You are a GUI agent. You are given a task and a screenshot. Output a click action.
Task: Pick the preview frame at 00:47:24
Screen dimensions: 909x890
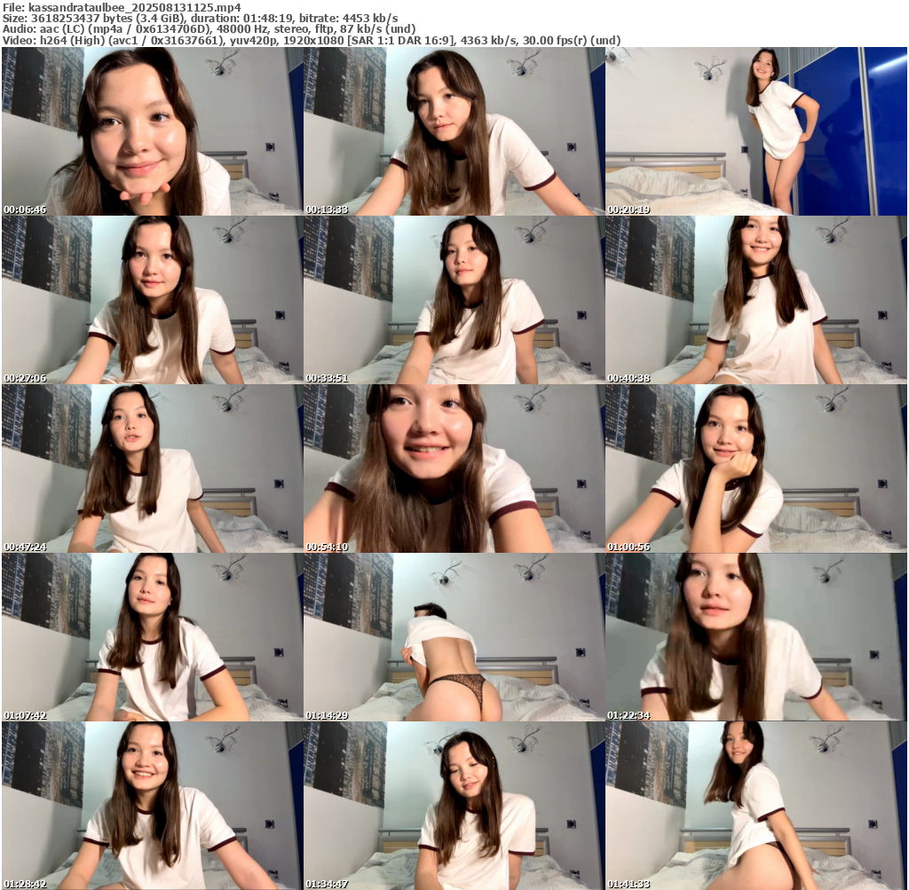pos(152,469)
